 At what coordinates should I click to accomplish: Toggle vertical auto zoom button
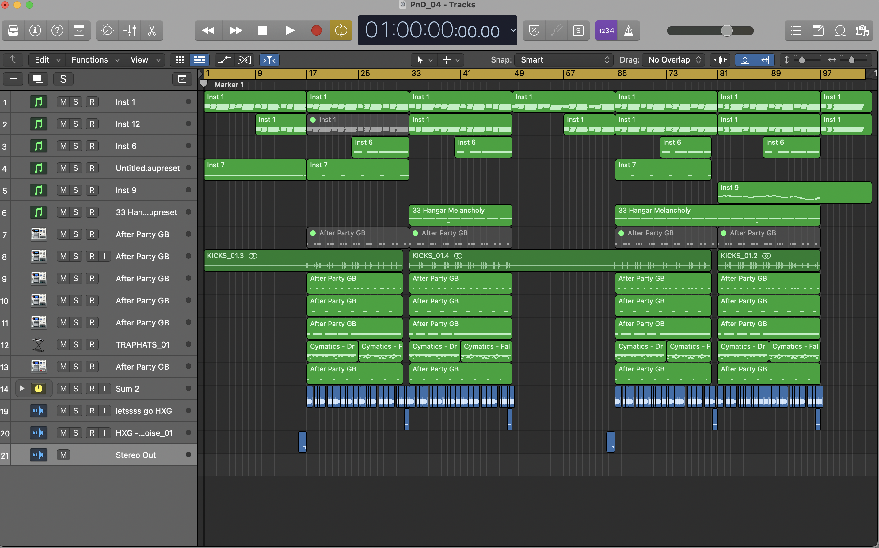745,60
